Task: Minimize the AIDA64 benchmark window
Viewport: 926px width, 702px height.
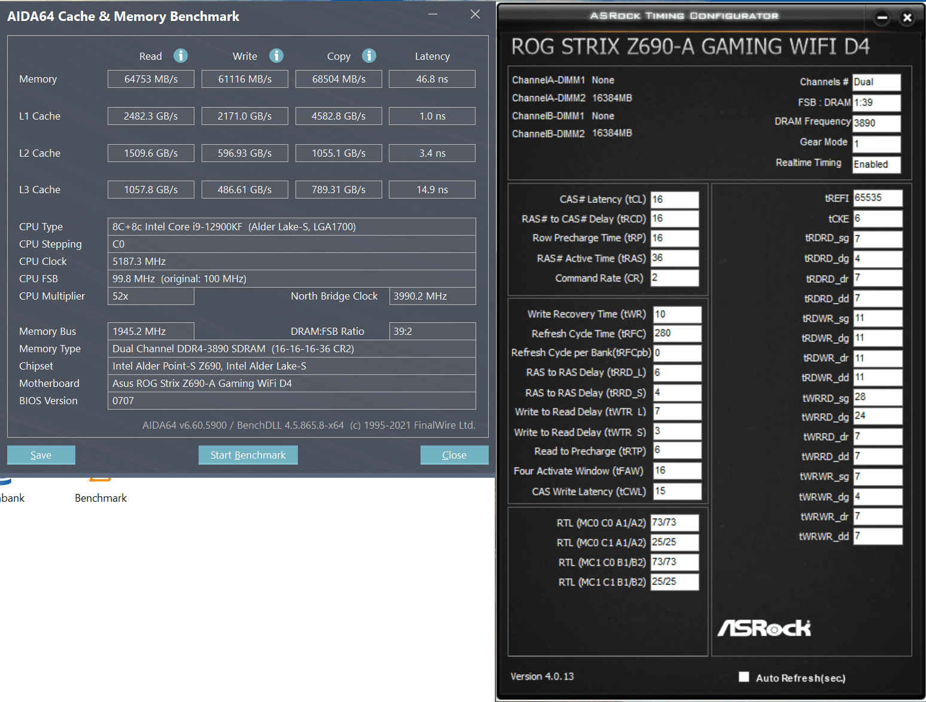Action: click(x=433, y=14)
